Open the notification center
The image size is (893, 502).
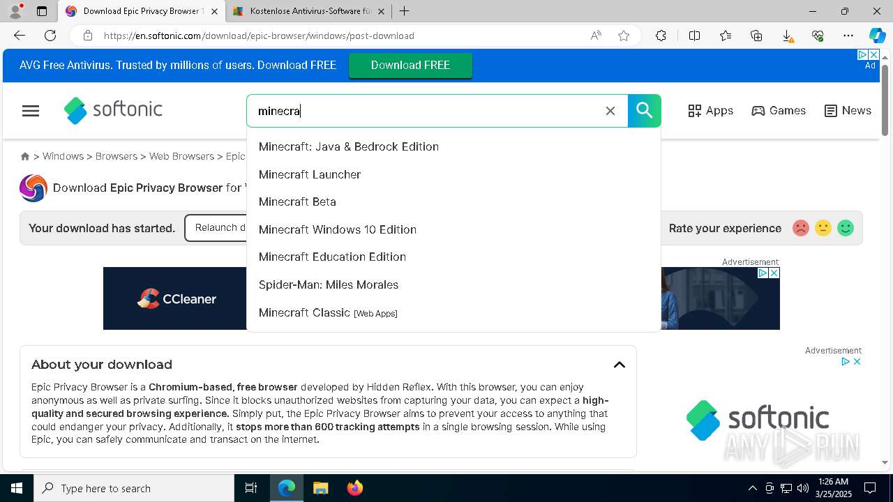click(x=870, y=488)
